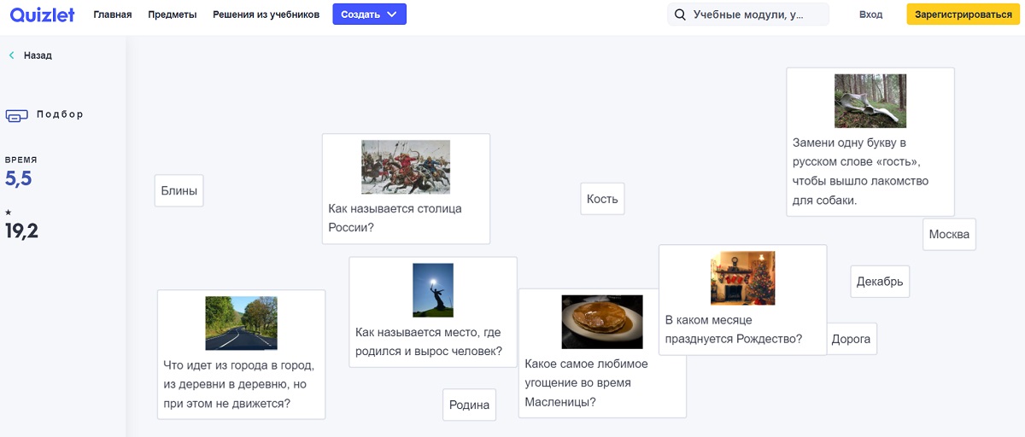Focus the Учебные модули search field
Screen dimensions: 1025x437
pos(748,15)
